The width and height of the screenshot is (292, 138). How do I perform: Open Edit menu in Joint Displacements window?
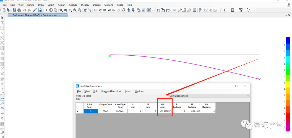(x=95, y=92)
